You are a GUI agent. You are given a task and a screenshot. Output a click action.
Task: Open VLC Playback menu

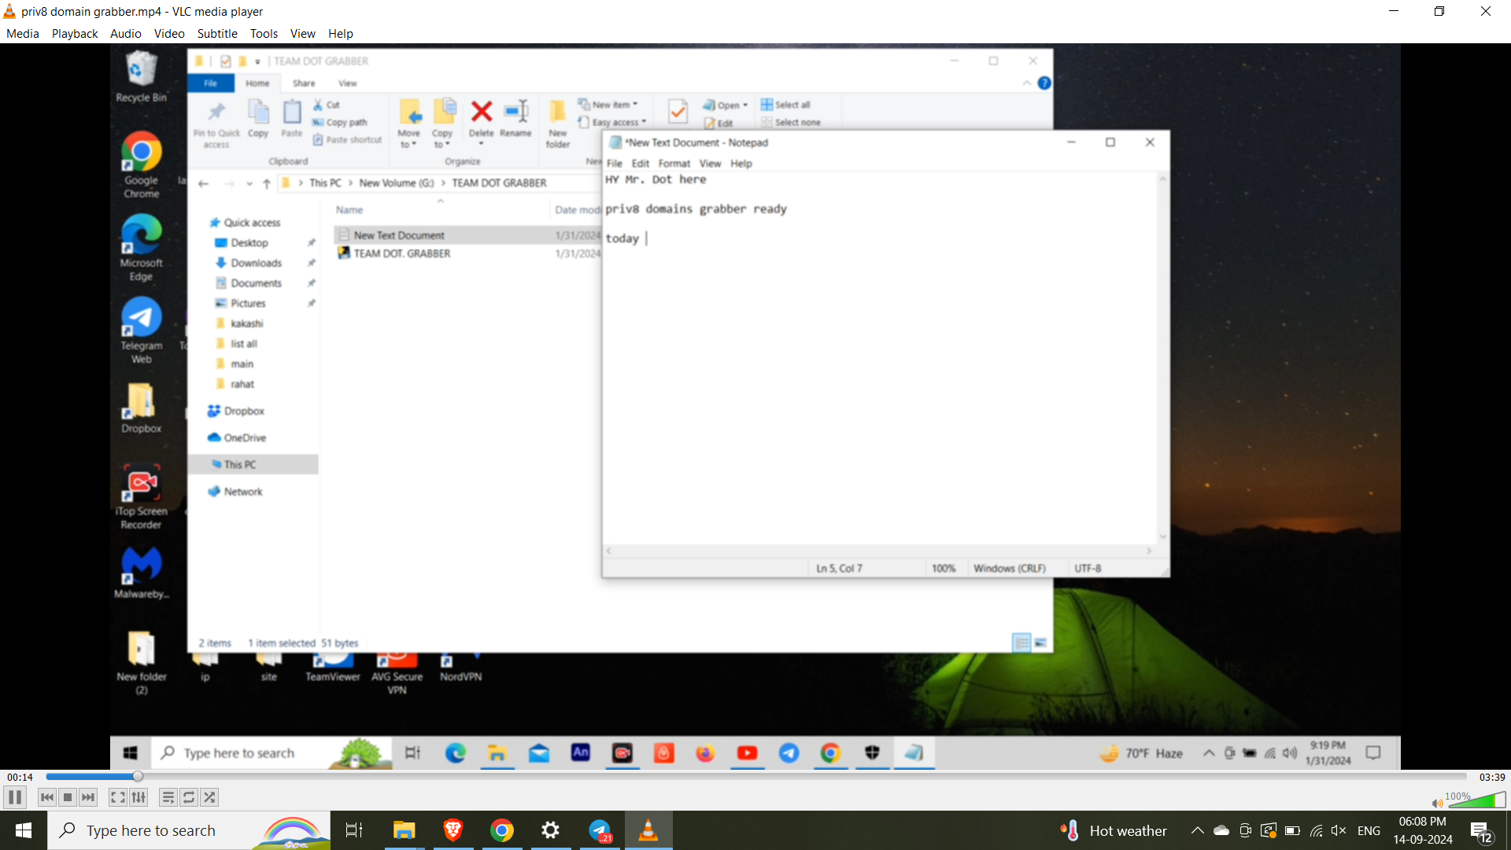coord(75,33)
